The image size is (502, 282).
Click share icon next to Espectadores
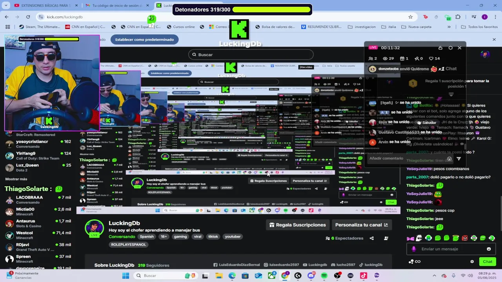(x=372, y=238)
